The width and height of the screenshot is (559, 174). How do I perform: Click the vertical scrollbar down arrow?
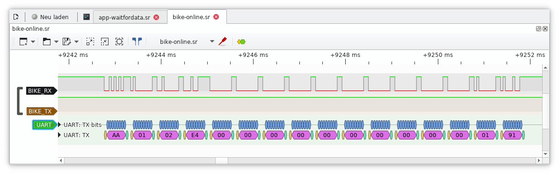(x=545, y=154)
